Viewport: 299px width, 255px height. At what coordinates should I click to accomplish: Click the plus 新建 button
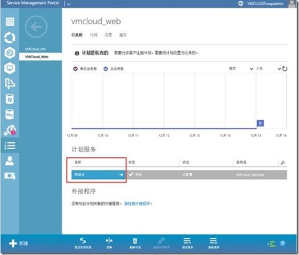(x=19, y=244)
